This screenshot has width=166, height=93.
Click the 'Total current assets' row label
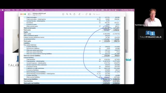click(x=30, y=28)
